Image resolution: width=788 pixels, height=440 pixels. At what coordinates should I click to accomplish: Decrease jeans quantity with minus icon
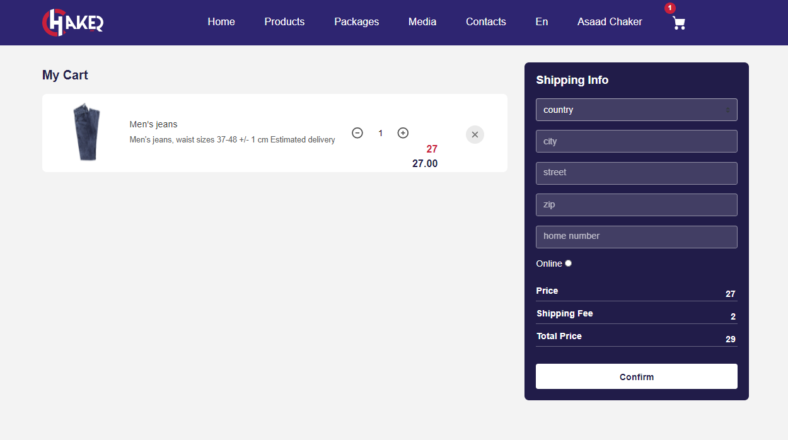click(357, 133)
